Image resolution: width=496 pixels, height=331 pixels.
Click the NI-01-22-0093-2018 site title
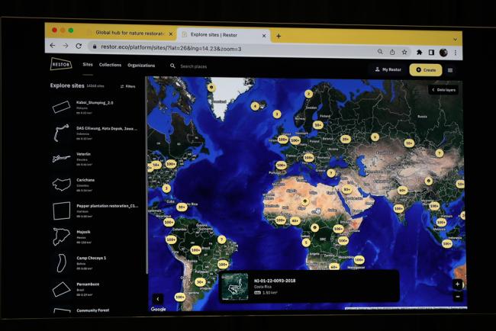(275, 281)
